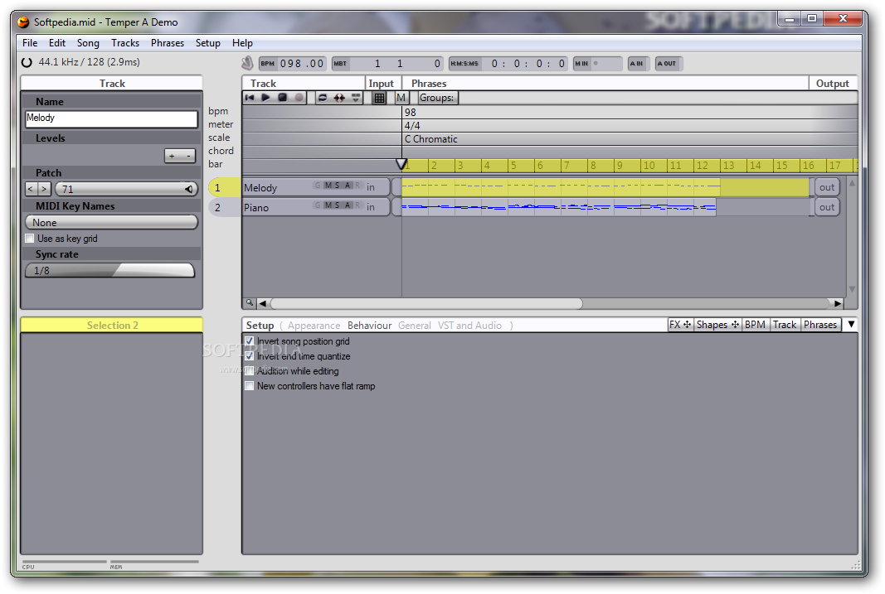
Task: Open the Song menu
Action: click(x=88, y=43)
